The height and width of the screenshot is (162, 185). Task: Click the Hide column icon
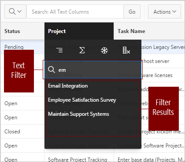[x=126, y=50]
